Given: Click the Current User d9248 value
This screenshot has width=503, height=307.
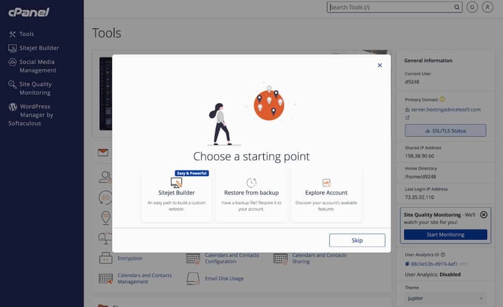Looking at the screenshot, I should (x=412, y=82).
